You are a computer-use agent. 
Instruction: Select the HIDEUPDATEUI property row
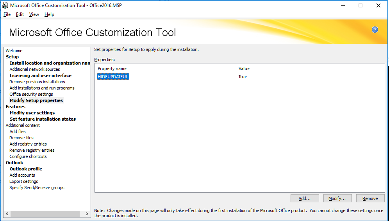click(x=113, y=77)
